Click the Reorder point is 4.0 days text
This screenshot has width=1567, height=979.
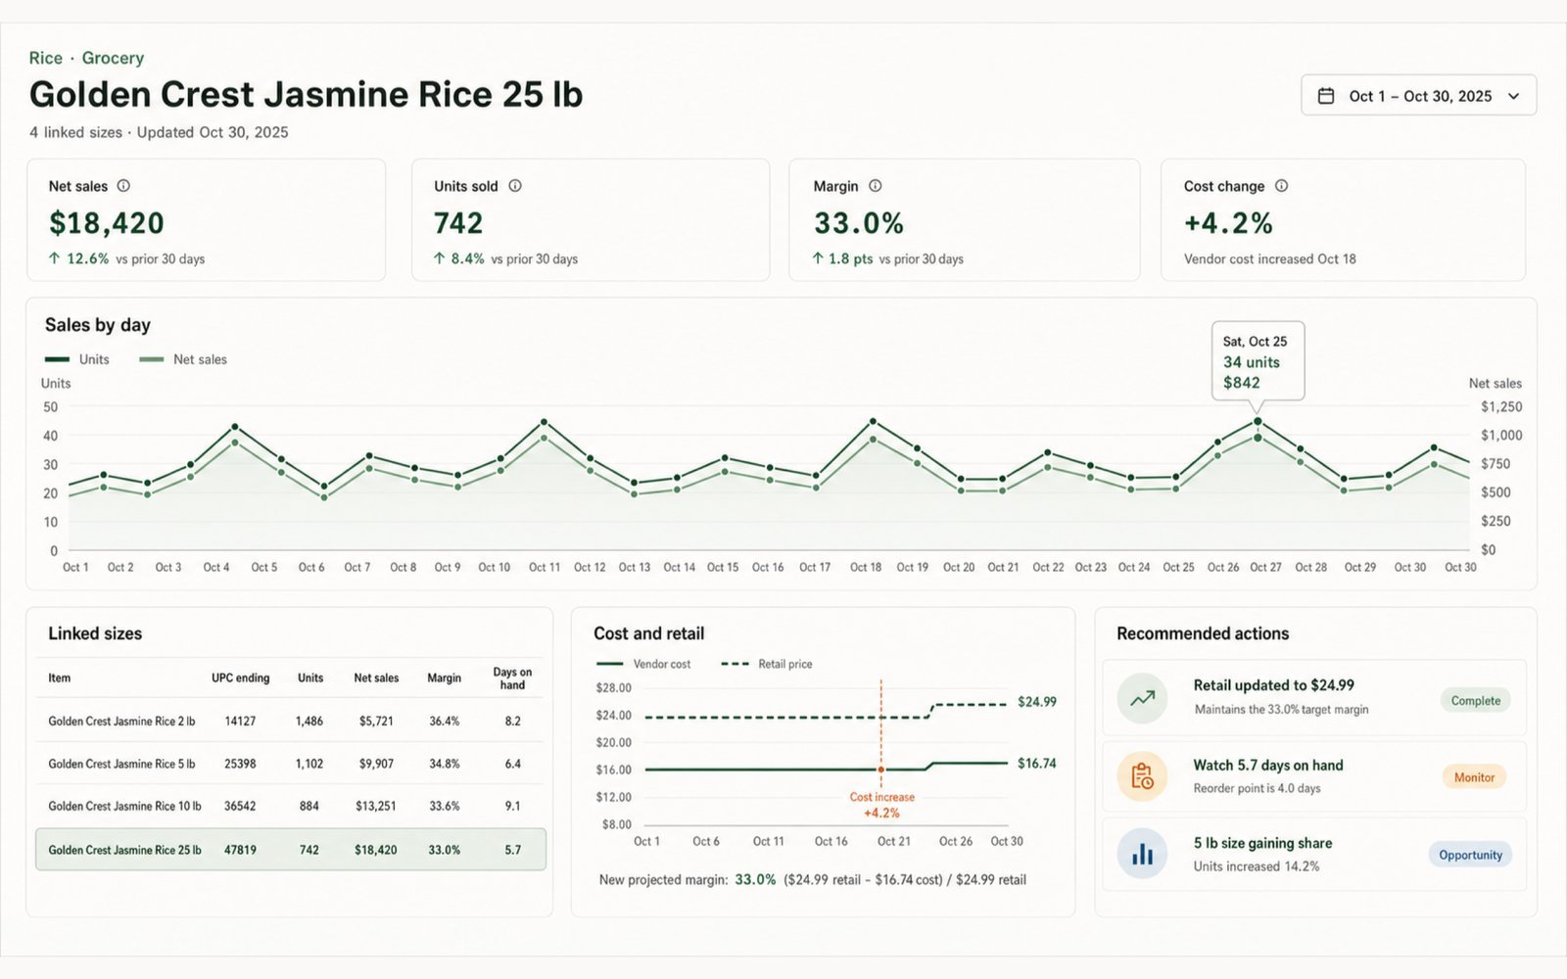pos(1257,788)
